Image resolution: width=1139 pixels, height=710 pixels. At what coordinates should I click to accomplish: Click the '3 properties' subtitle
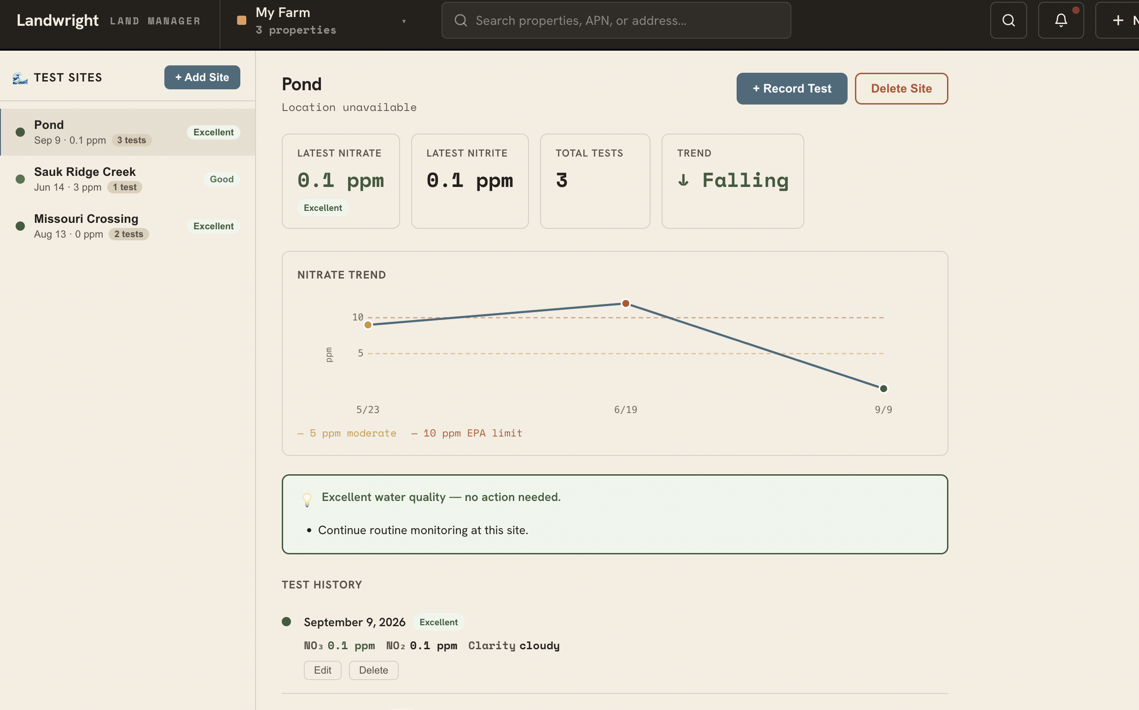(296, 30)
